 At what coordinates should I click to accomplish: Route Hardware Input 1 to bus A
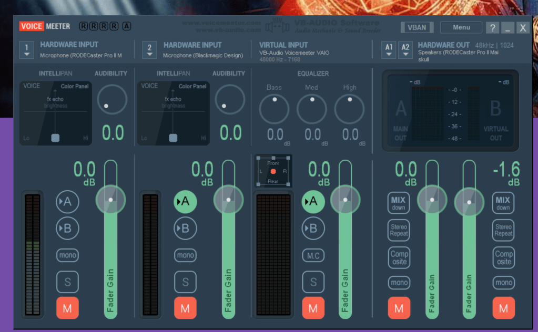pos(67,202)
